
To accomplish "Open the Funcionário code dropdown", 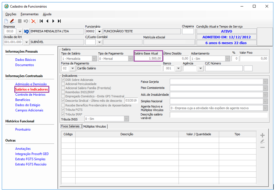I will tap(100, 31).
